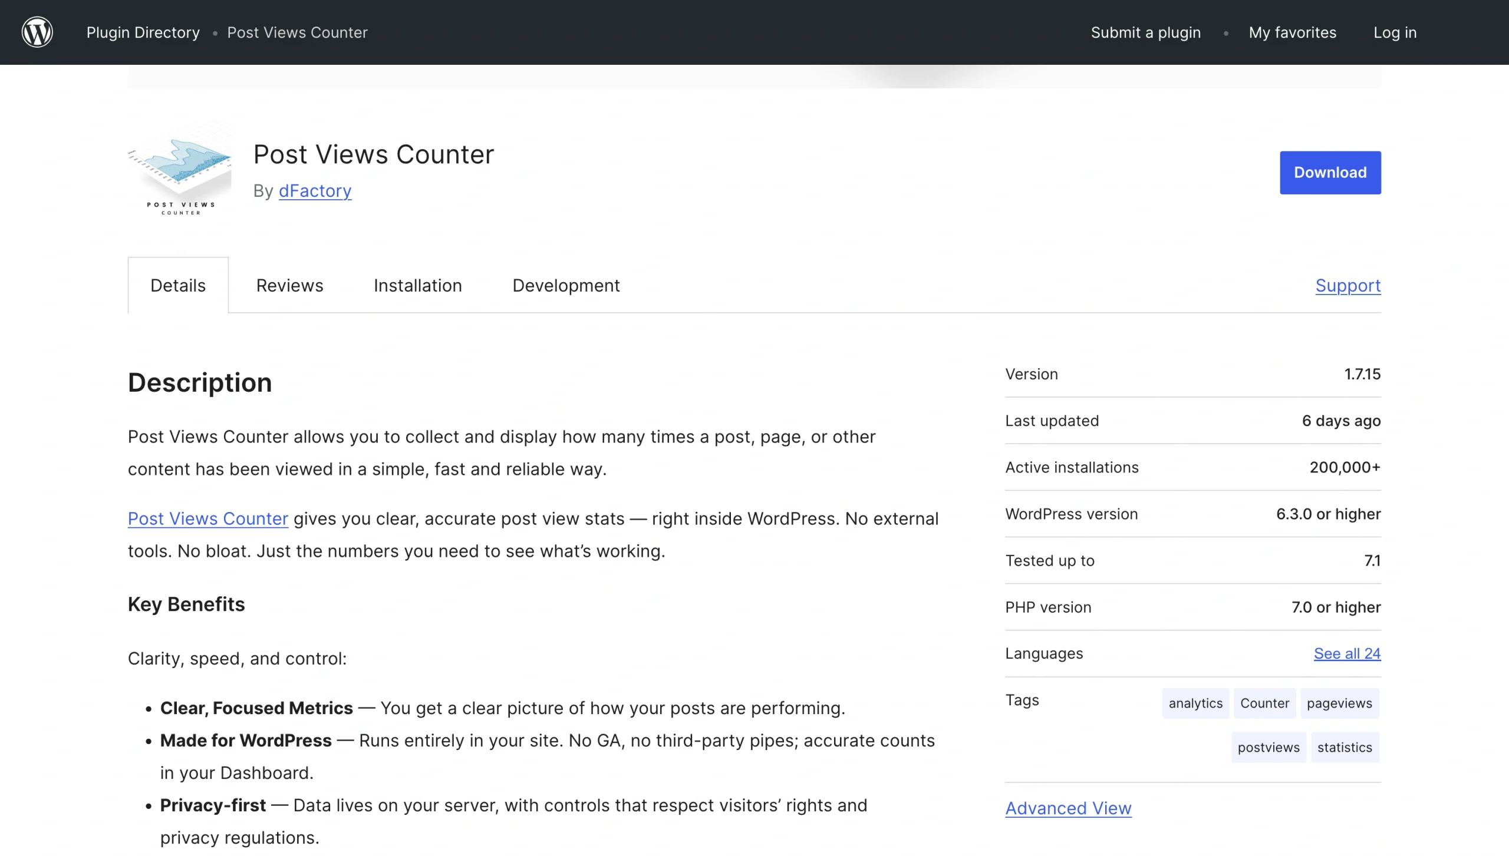Image resolution: width=1509 pixels, height=856 pixels.
Task: Click Log in link
Action: pyautogui.click(x=1395, y=32)
